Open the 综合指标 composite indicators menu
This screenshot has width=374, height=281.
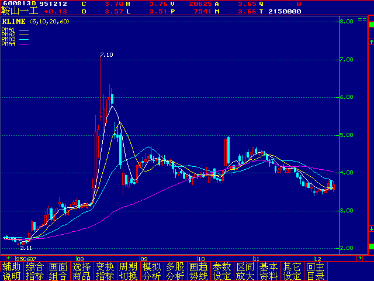(x=34, y=271)
